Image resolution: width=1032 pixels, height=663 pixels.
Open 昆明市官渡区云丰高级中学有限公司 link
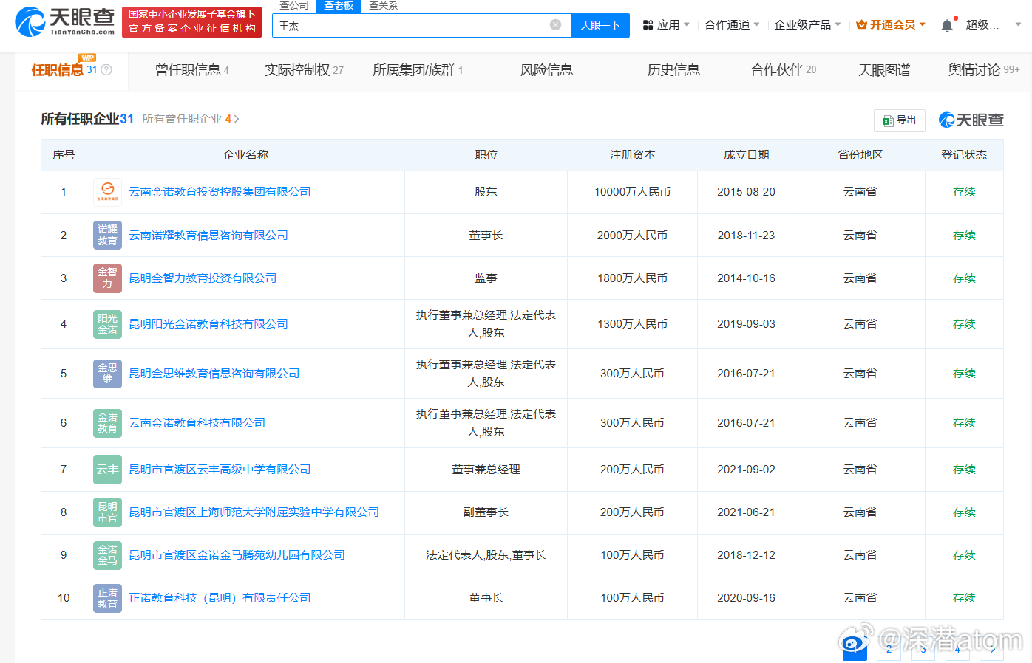220,470
